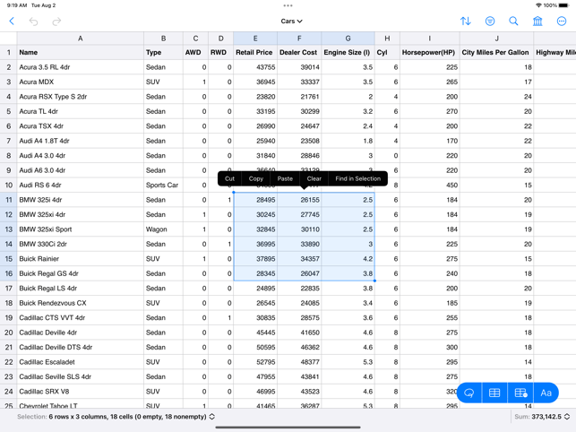Select row 11 header

pos(8,200)
